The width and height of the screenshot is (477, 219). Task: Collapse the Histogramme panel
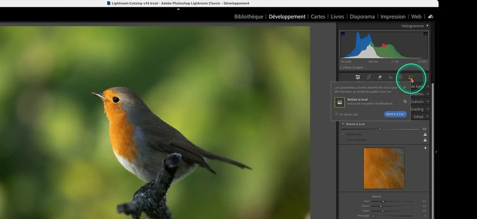427,26
